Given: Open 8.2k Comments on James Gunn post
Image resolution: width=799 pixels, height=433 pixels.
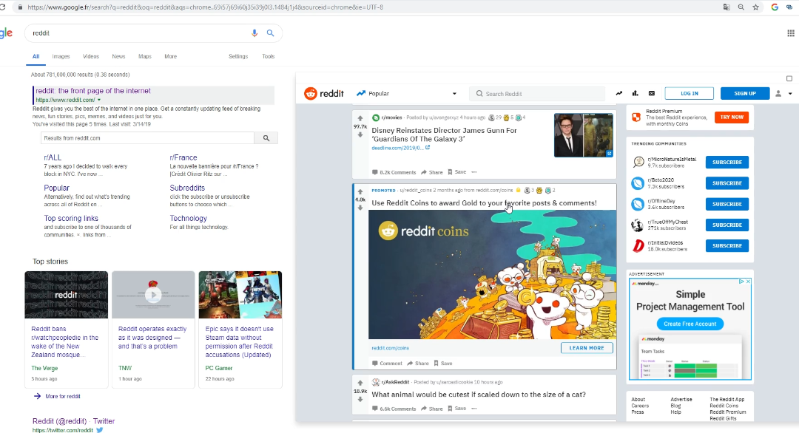Looking at the screenshot, I should (394, 172).
